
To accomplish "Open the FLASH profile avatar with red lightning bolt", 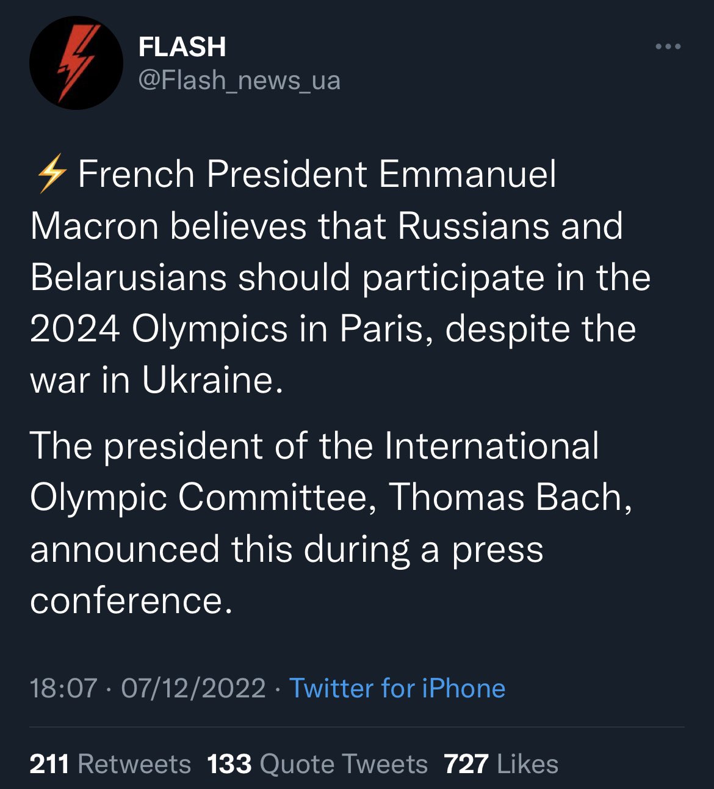I will [x=76, y=64].
